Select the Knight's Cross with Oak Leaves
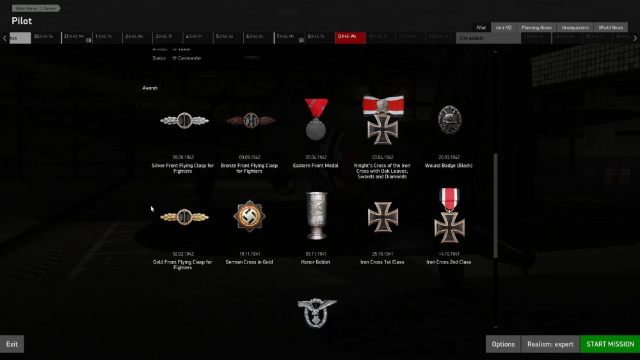Image resolution: width=640 pixels, height=360 pixels. pos(383,120)
